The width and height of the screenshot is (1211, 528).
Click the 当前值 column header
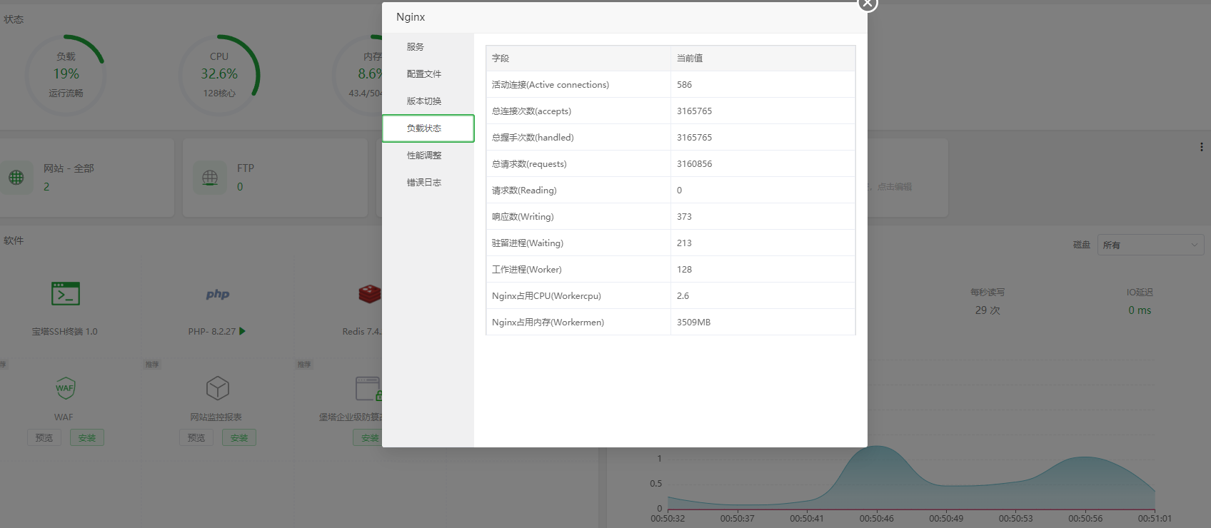coord(690,59)
